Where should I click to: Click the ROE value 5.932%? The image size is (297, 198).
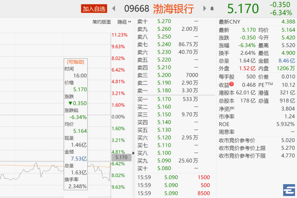(x=286, y=124)
